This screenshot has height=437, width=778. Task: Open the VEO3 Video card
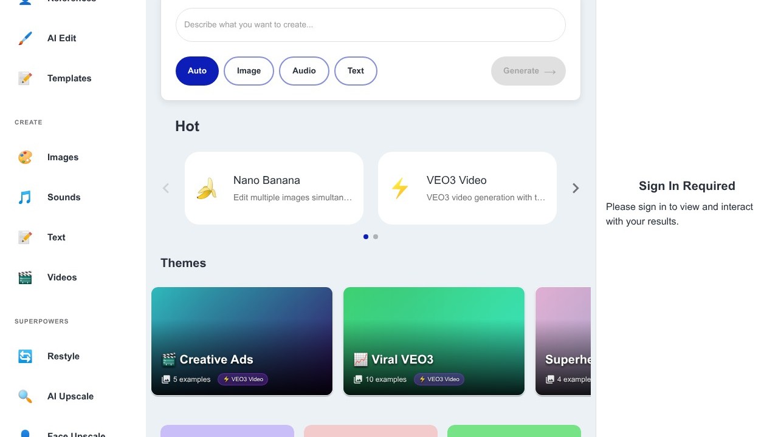(467, 188)
